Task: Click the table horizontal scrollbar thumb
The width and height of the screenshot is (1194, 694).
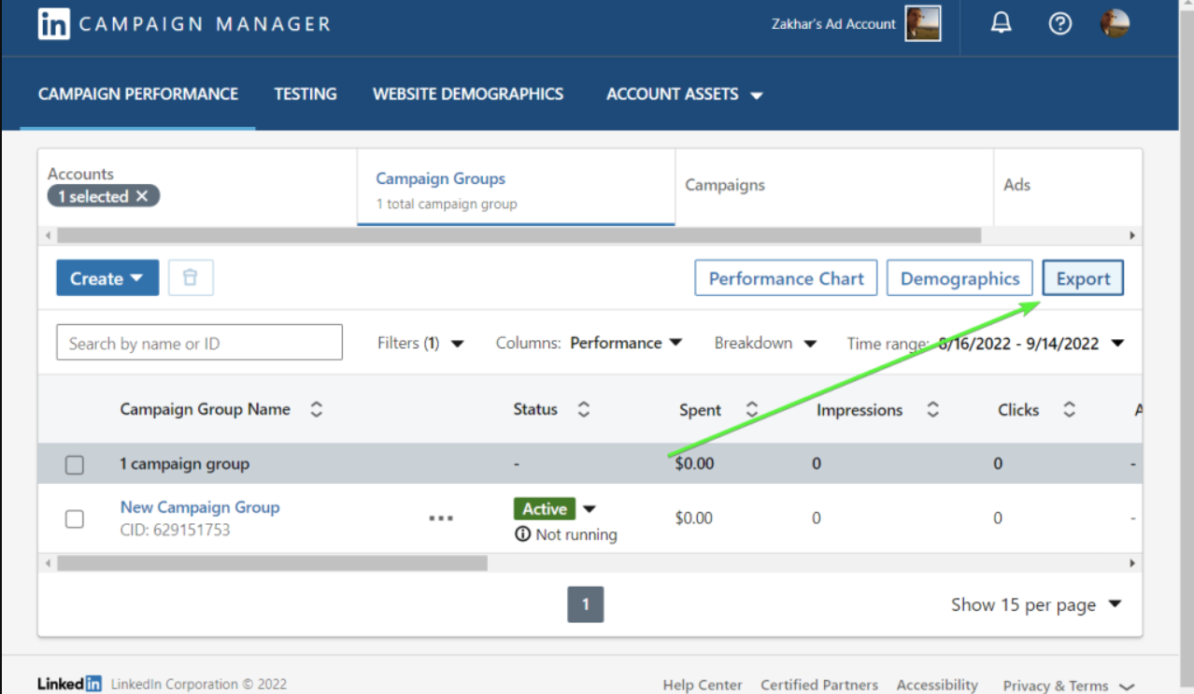Action: point(272,563)
